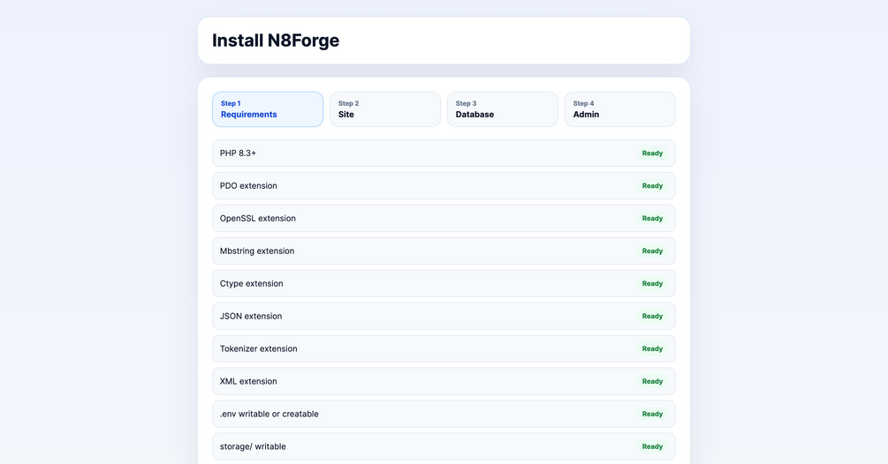Viewport: 888px width, 464px height.
Task: Click the .env writable or creatable text
Action: pyautogui.click(x=269, y=414)
